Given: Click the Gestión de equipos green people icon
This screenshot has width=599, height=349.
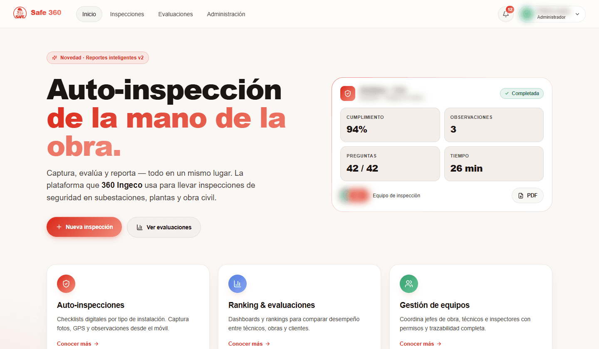Looking at the screenshot, I should click(x=409, y=284).
